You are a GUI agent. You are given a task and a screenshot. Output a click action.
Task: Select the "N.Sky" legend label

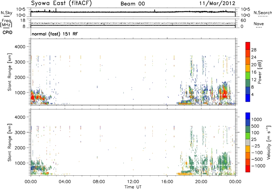coord(6,13)
